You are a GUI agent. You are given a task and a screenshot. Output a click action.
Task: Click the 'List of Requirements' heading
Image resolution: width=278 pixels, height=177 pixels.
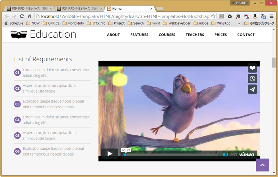click(x=43, y=59)
